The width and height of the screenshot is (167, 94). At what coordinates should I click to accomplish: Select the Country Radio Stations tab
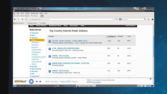click(26, 16)
